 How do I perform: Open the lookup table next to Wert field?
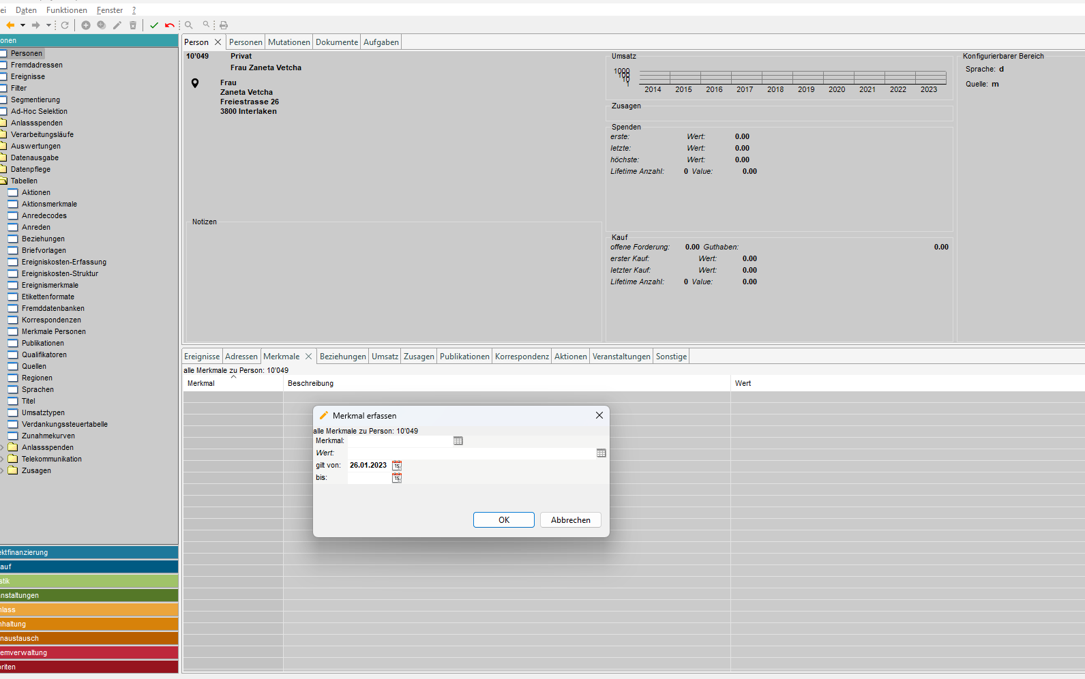[x=601, y=453]
